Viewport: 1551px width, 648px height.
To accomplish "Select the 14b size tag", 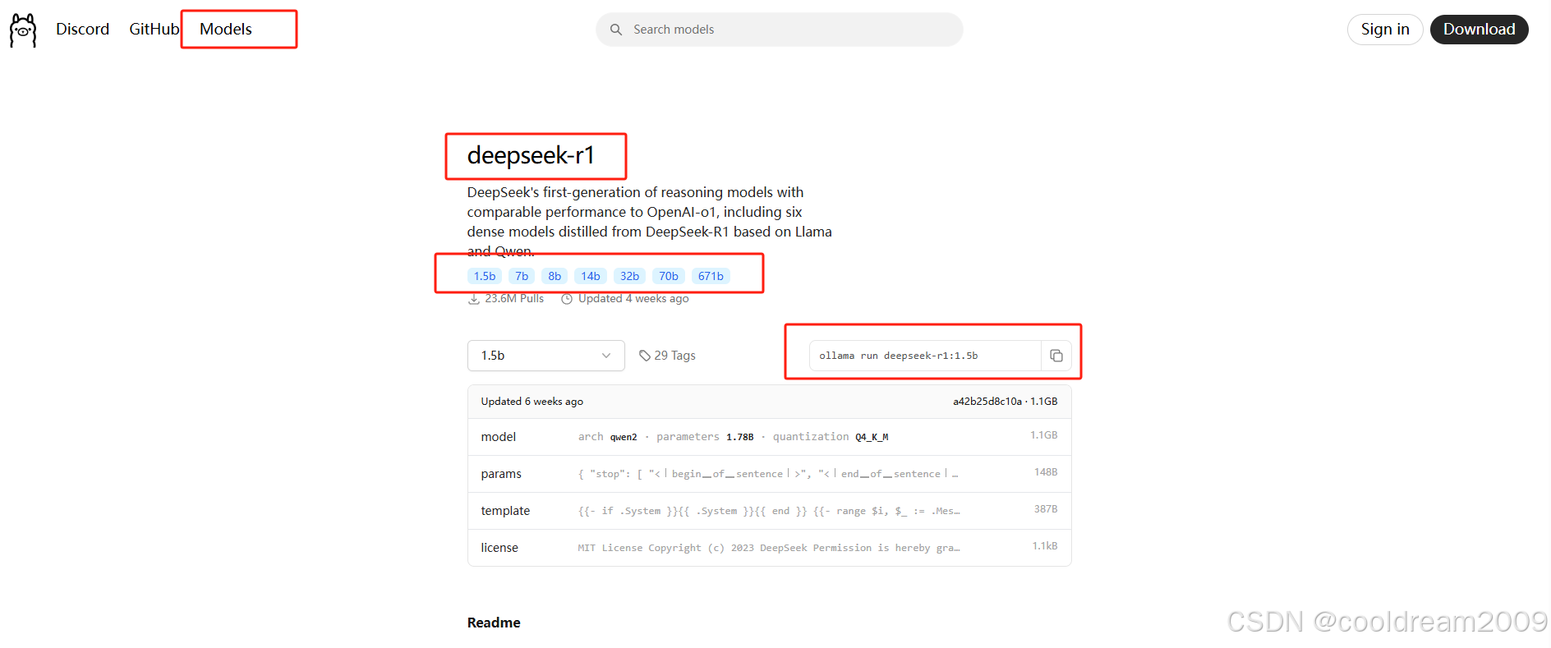I will [x=591, y=276].
